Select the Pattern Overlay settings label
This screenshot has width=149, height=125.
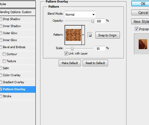point(14,89)
